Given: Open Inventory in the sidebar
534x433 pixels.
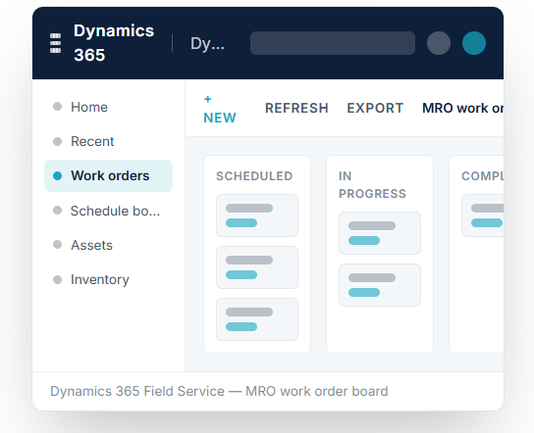Looking at the screenshot, I should click(x=108, y=280).
